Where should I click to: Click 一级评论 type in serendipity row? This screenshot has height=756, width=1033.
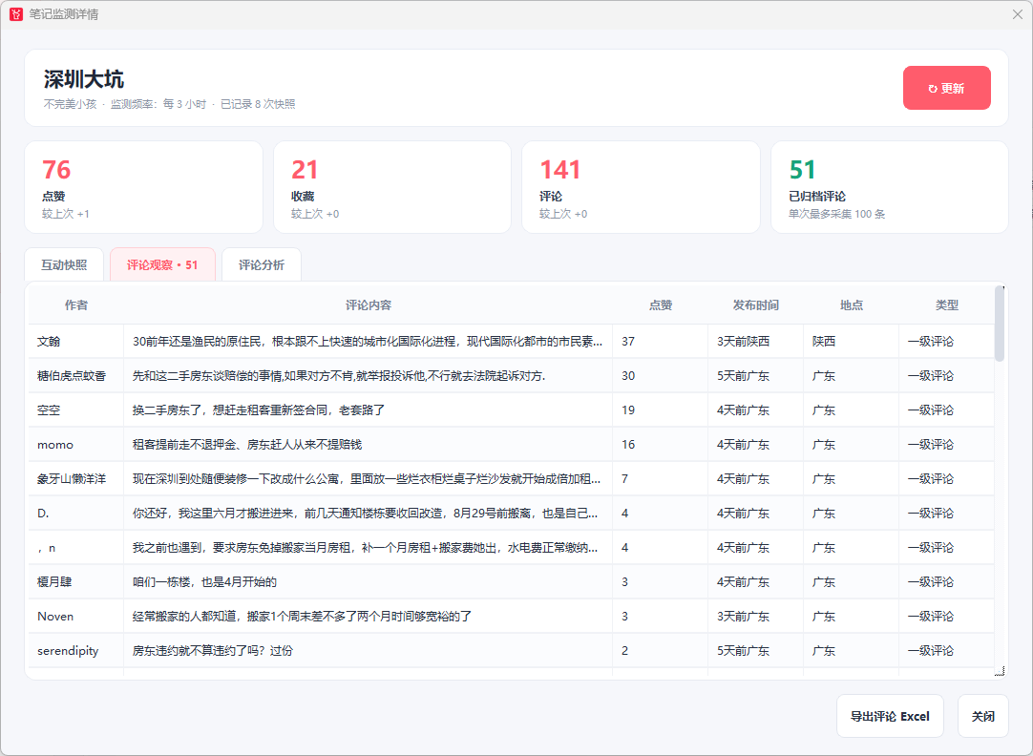tap(930, 651)
